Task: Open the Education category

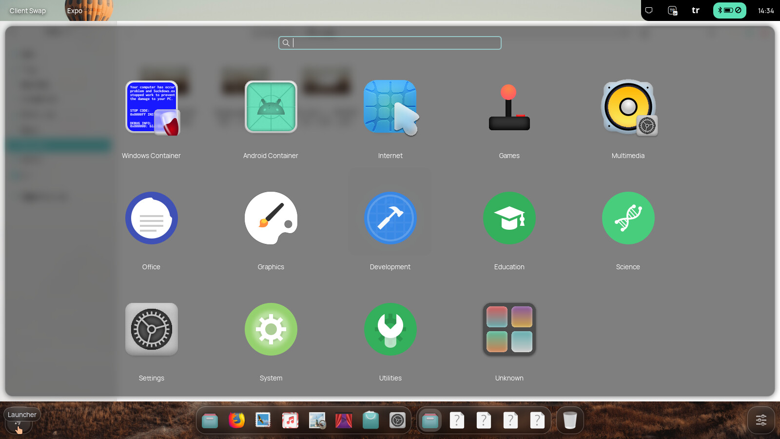Action: coord(509,218)
